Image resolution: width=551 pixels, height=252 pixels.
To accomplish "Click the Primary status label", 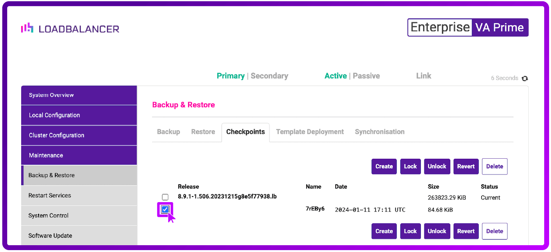I will 230,76.
